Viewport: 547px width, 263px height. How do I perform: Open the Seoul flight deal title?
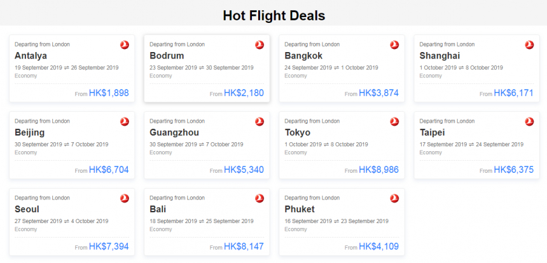coord(27,209)
